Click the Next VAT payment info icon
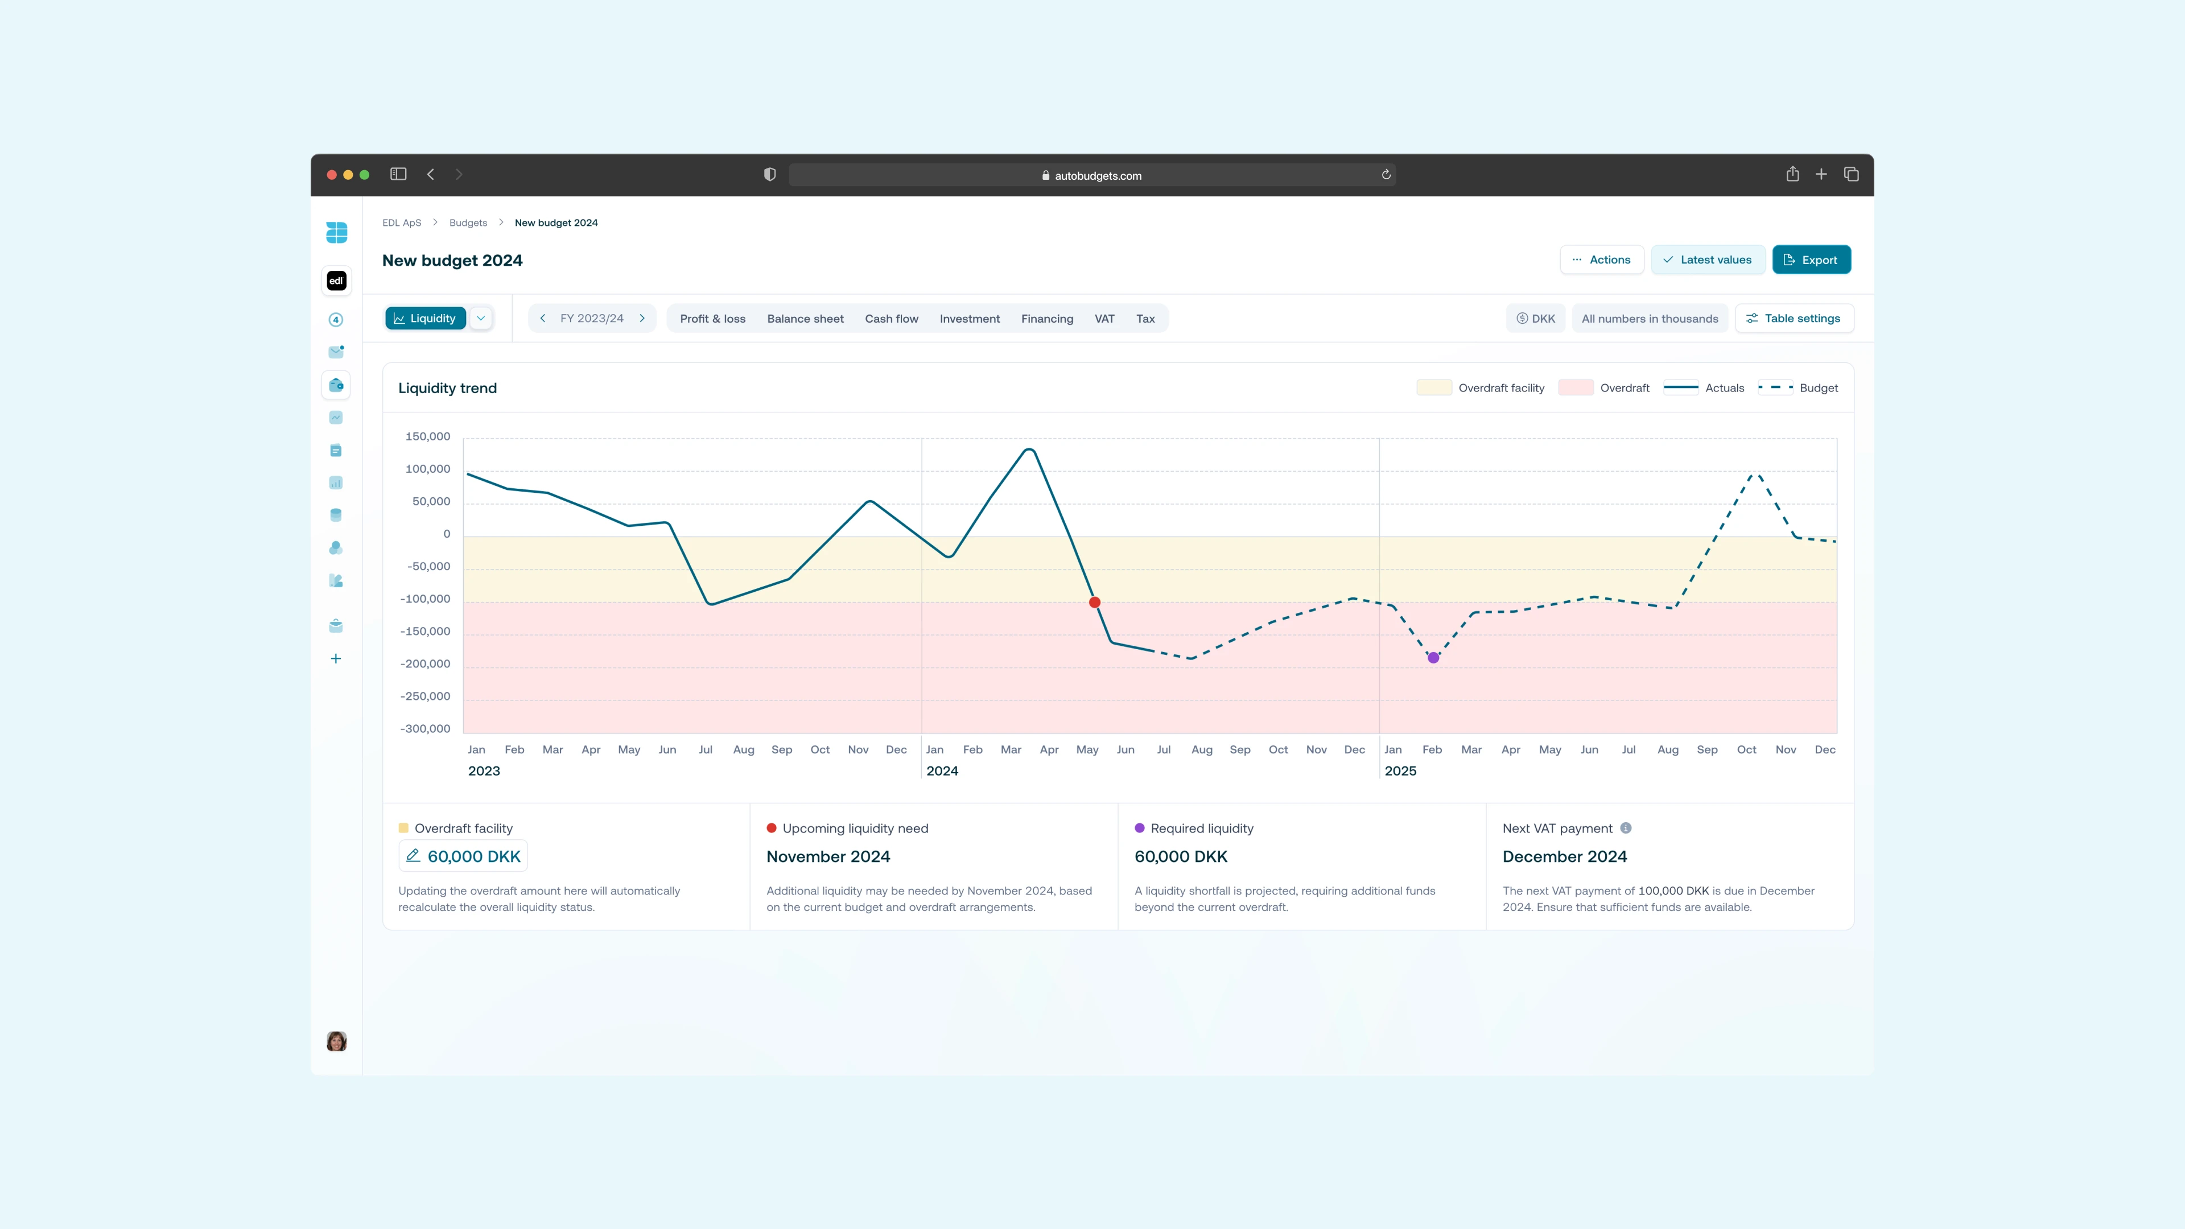Screen dimensions: 2185x1229 coord(1625,828)
